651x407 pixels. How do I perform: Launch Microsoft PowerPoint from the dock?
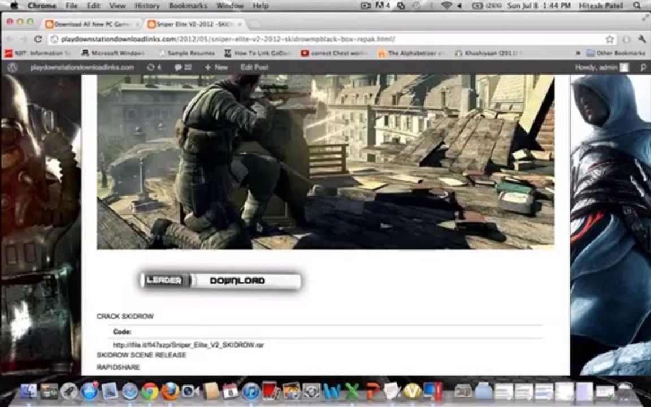click(372, 392)
